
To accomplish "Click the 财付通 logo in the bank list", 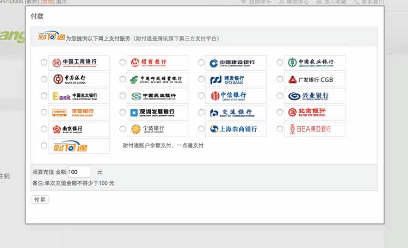I will 79,146.
